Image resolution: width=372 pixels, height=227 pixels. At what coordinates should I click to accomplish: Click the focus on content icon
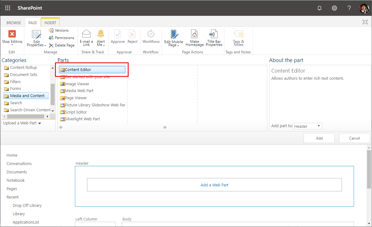coord(365,22)
